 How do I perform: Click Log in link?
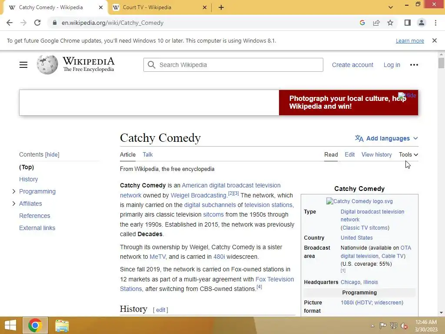pyautogui.click(x=392, y=65)
